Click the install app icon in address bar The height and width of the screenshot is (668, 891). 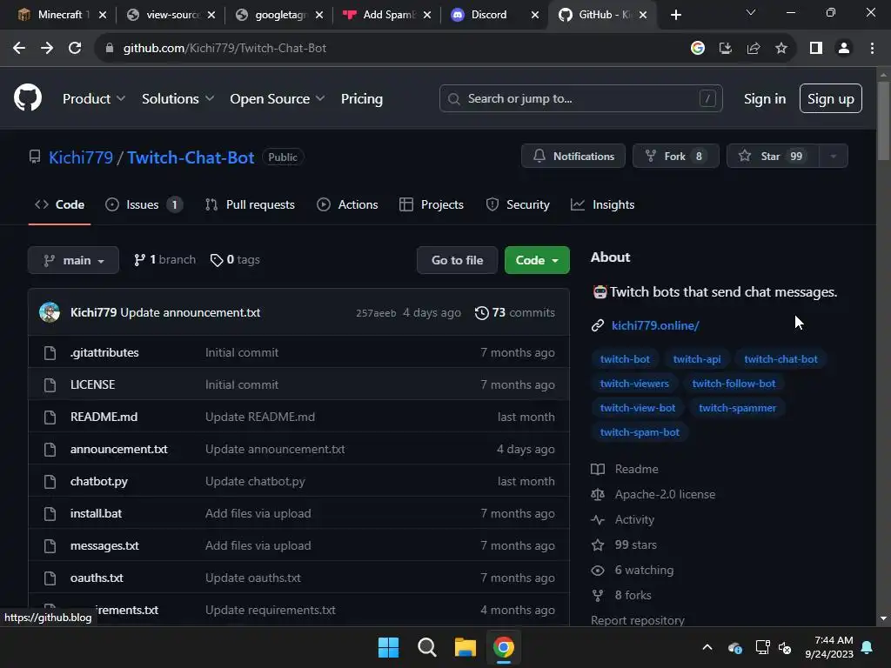[725, 49]
